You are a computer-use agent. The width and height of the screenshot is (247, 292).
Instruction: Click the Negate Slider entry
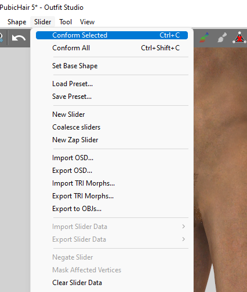[x=112, y=257]
